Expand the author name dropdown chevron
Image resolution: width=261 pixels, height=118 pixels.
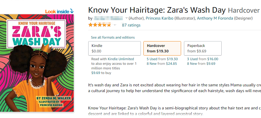(x=126, y=18)
